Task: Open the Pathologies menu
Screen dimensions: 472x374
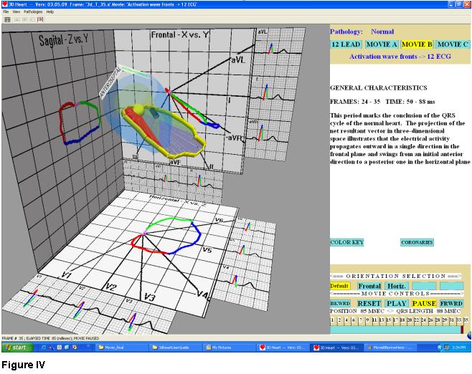Action: coord(34,12)
